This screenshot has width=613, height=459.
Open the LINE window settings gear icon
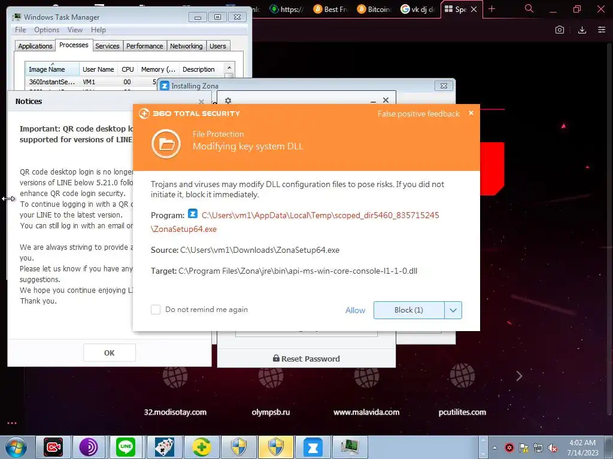tap(228, 100)
